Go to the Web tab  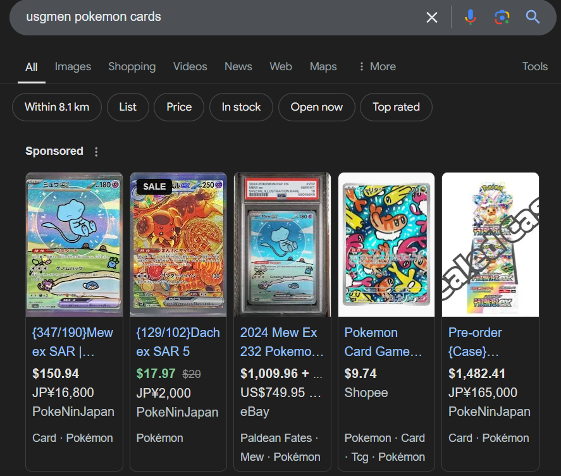[x=281, y=66]
